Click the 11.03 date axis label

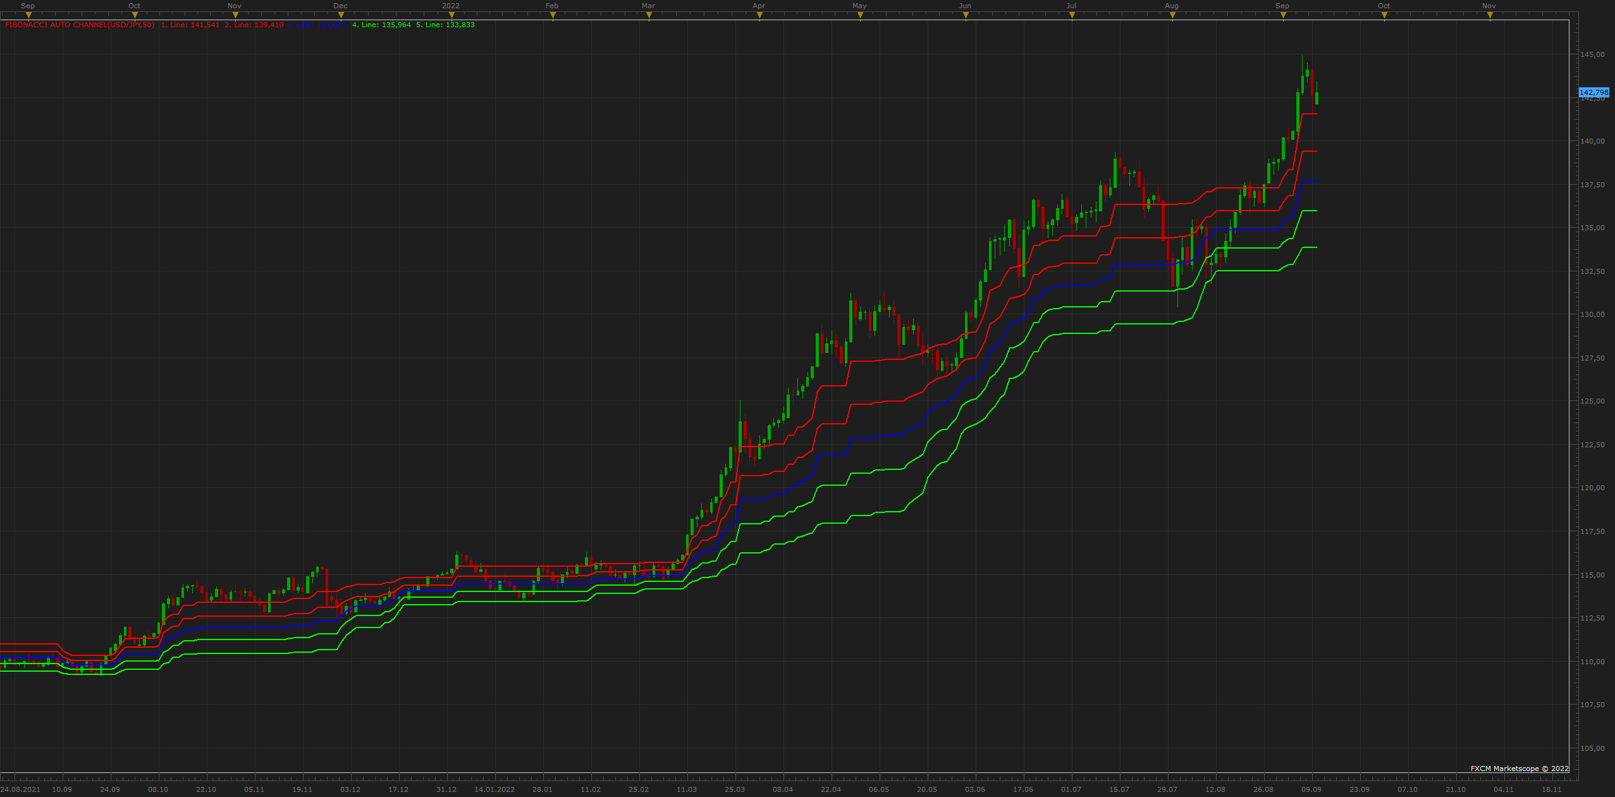(687, 789)
